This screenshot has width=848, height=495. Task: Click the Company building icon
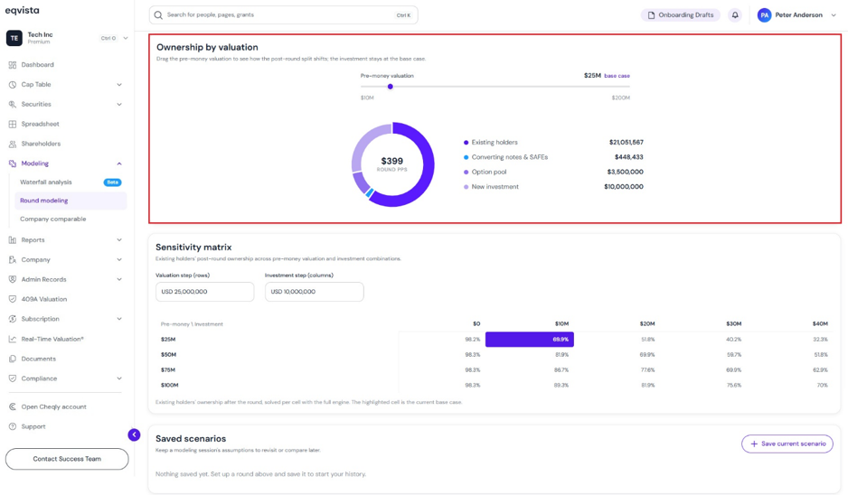coord(13,259)
